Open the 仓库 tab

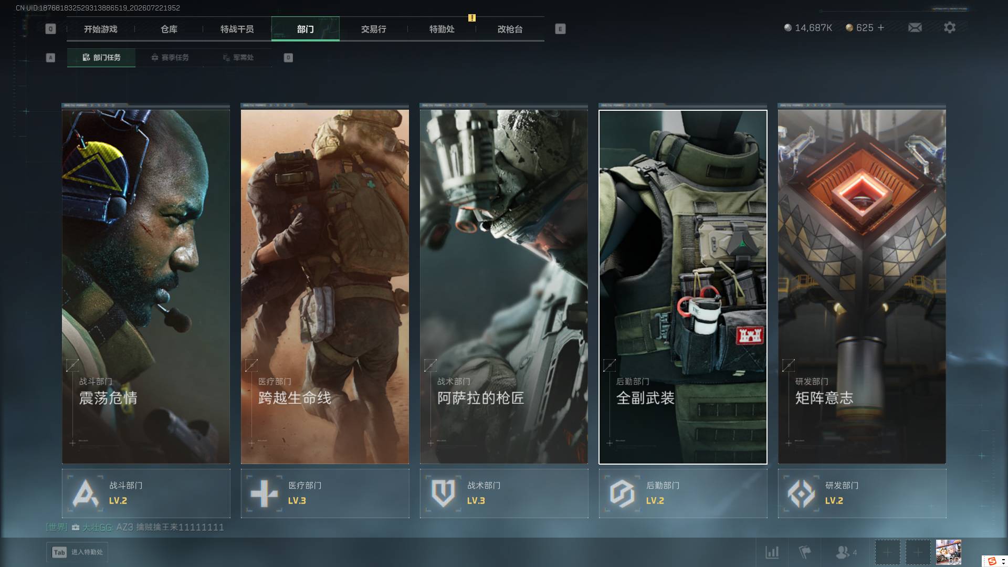click(x=169, y=29)
